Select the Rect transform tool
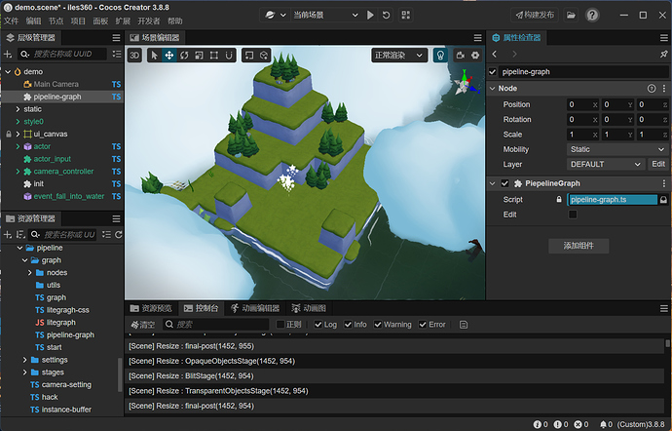The width and height of the screenshot is (672, 431). tap(214, 55)
